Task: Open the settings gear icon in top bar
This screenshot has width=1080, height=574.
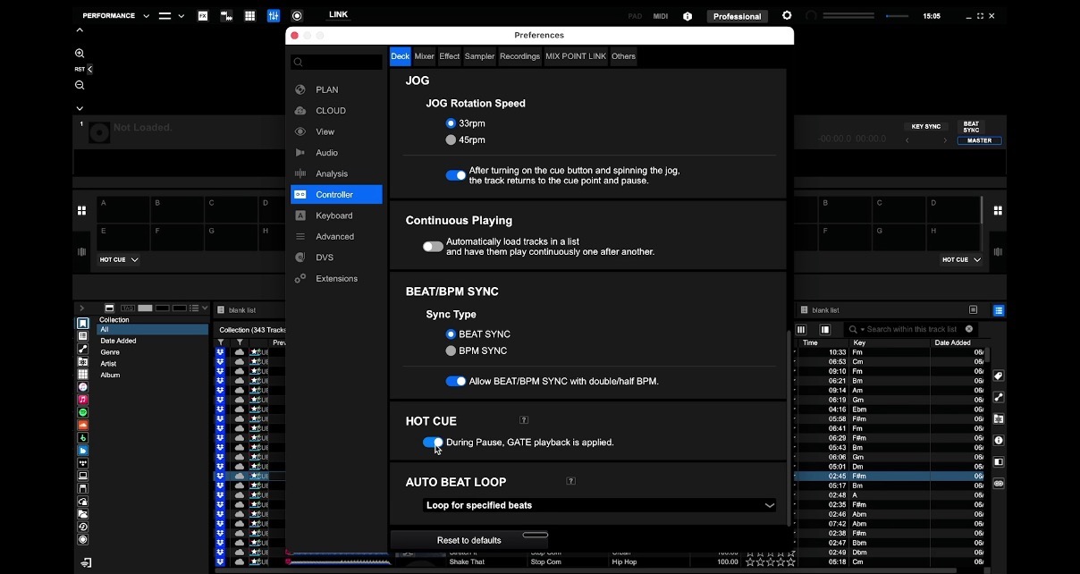Action: [x=787, y=16]
